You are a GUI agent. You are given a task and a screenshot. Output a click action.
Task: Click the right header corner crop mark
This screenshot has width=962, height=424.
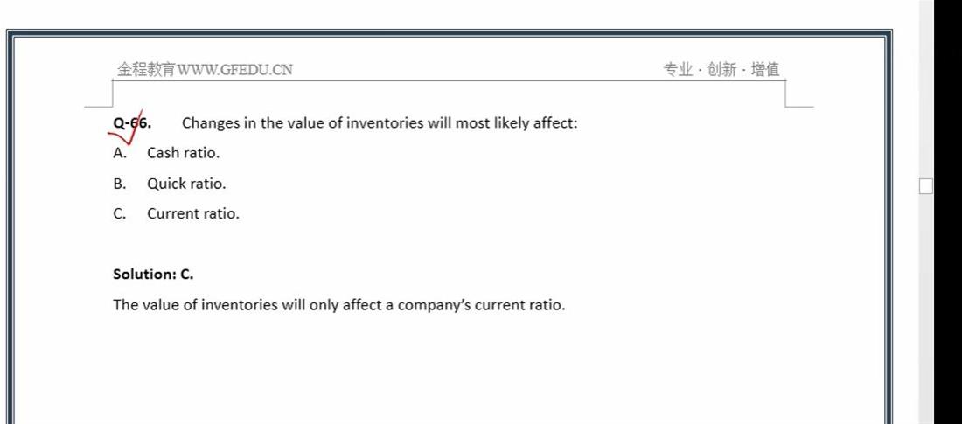[798, 94]
